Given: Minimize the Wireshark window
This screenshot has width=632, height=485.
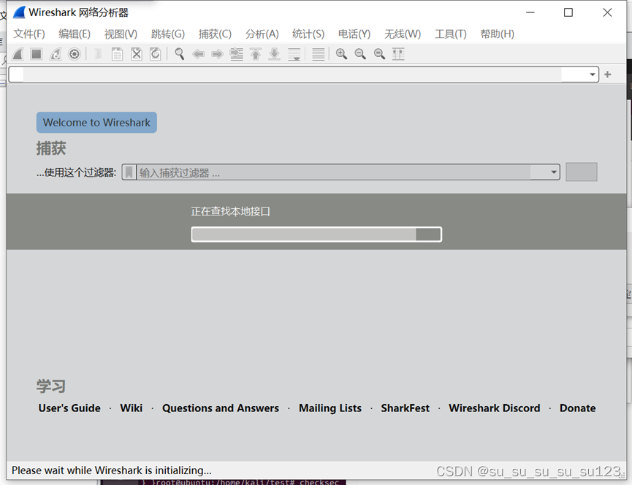Looking at the screenshot, I should click(530, 12).
